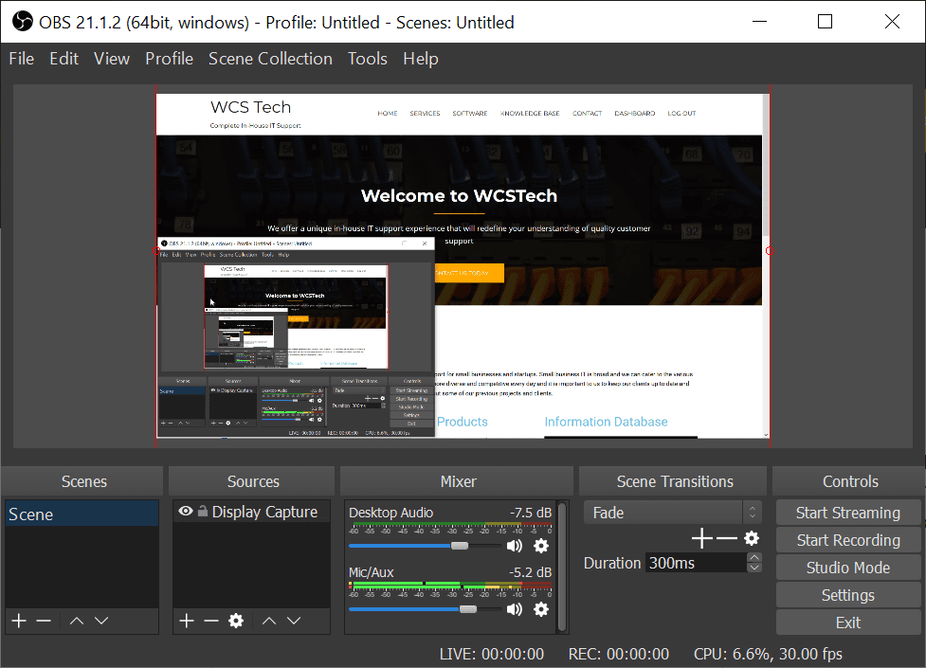Image resolution: width=926 pixels, height=668 pixels.
Task: Click the preview canvas right resize handle
Action: point(770,251)
